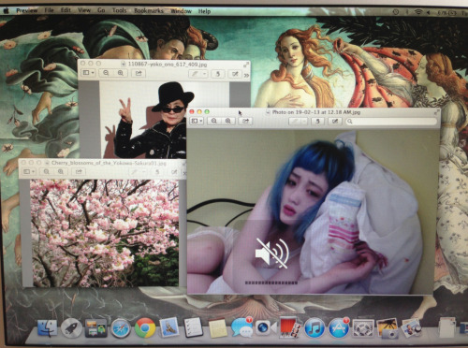Open Image Capture in the Dock
468x348 pixels.
(x=388, y=328)
